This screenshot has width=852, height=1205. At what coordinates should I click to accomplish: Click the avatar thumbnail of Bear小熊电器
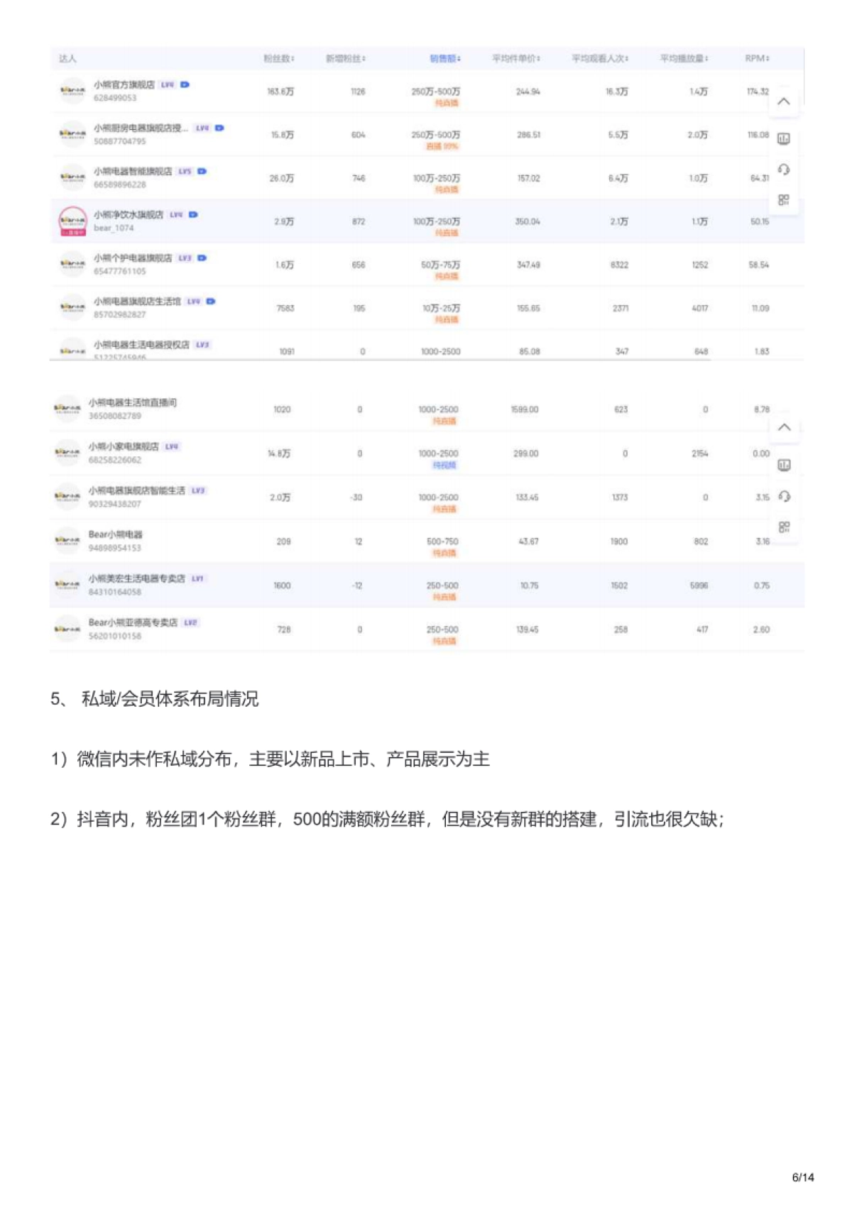tap(67, 541)
